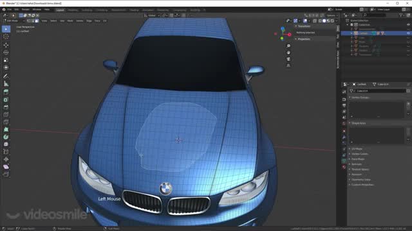412x231 pixels.
Task: Click the viewport zoom gizmo icon
Action: (288, 46)
